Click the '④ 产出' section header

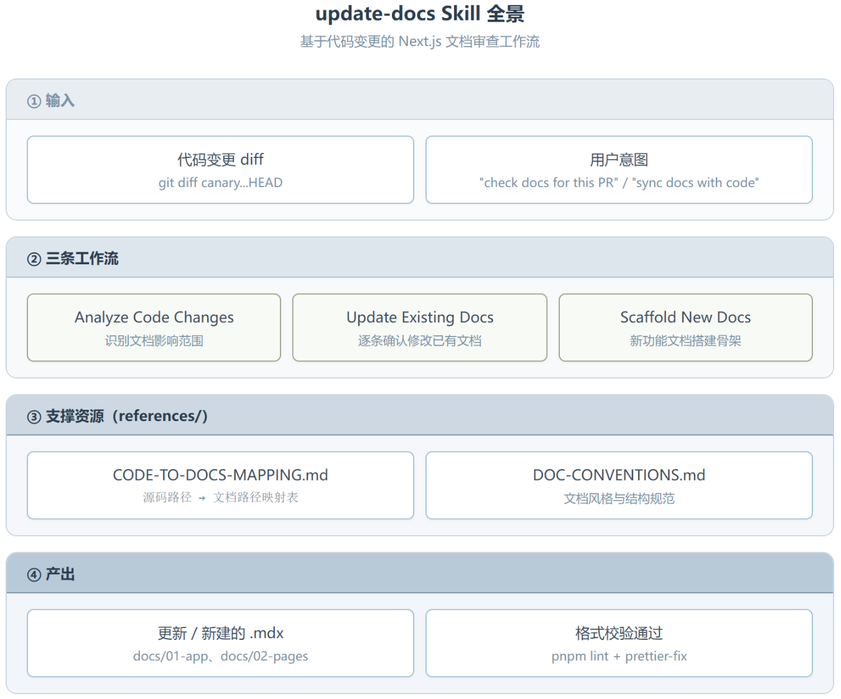click(420, 573)
